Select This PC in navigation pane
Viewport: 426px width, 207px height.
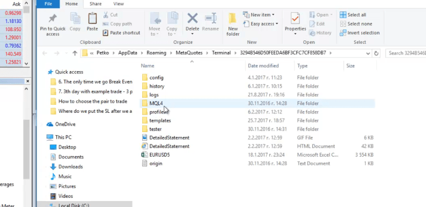point(59,137)
